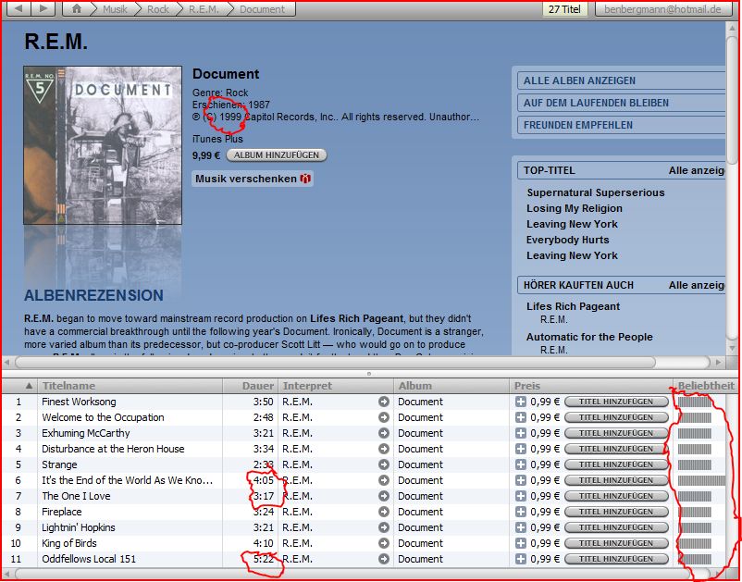Click the arrow icon in Oddfellows Local 151 row

[x=384, y=559]
